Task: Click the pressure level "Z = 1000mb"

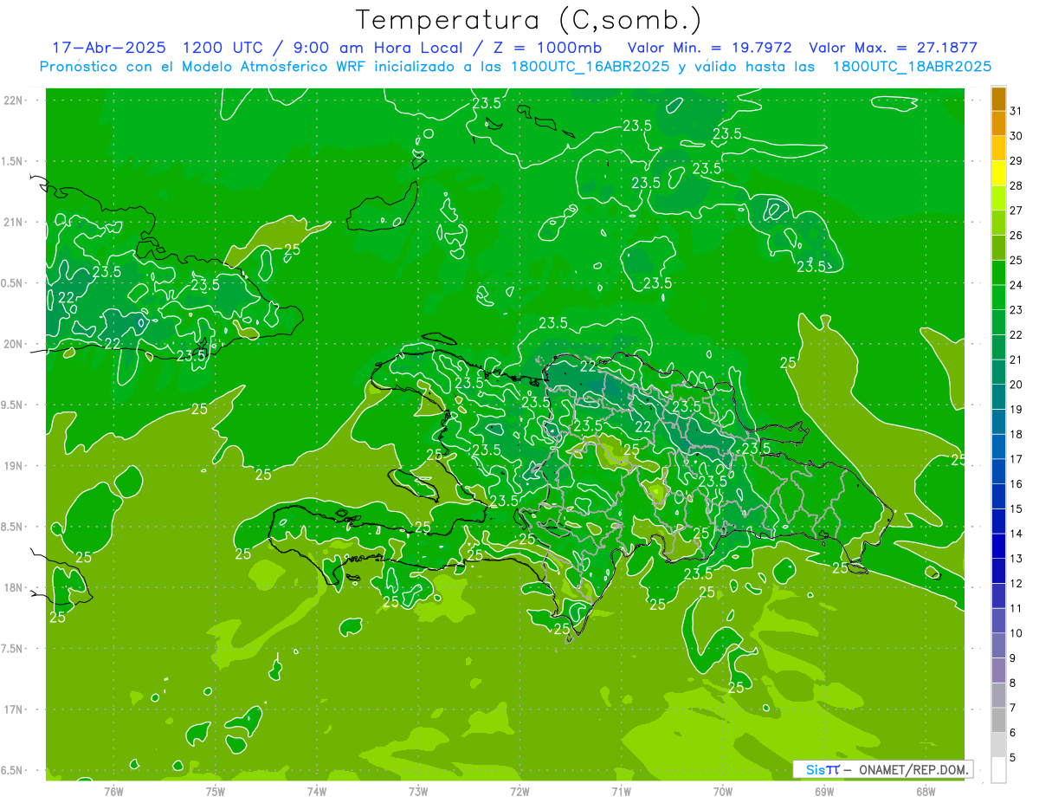Action: [x=547, y=48]
